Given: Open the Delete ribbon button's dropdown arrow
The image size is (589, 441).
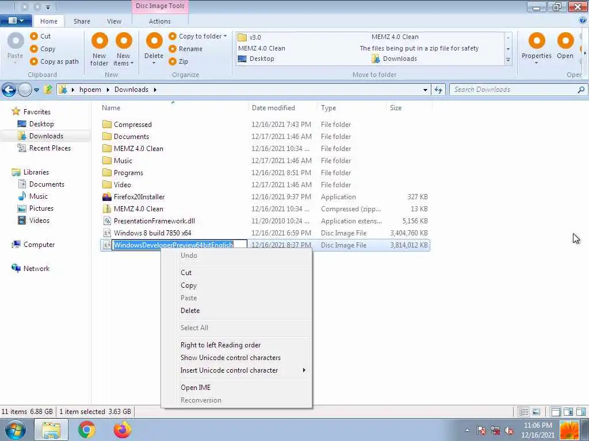Looking at the screenshot, I should tap(154, 63).
